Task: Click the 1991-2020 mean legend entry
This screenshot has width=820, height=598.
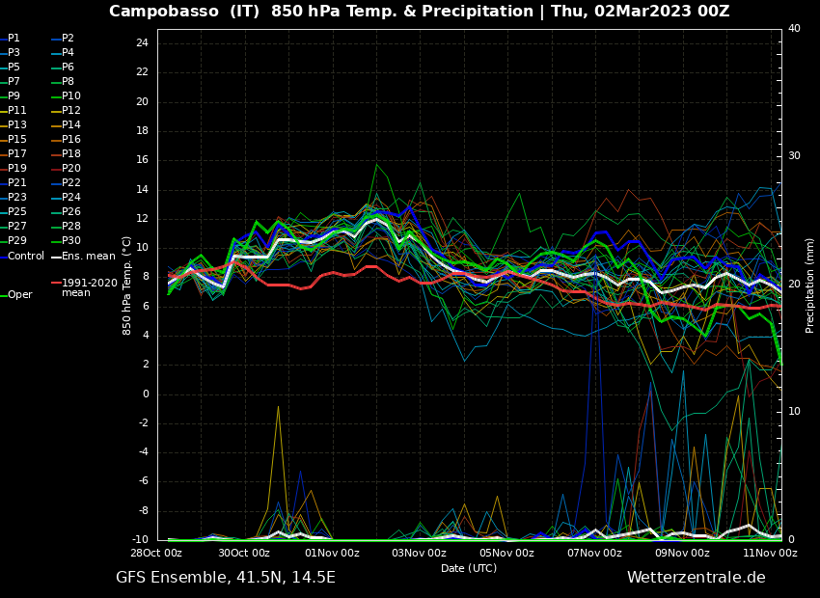Action: 89,287
